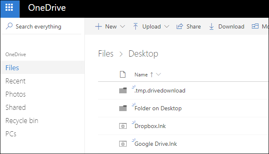This screenshot has height=154, width=269.
Task: Click the Download arrow icon
Action: click(x=211, y=26)
